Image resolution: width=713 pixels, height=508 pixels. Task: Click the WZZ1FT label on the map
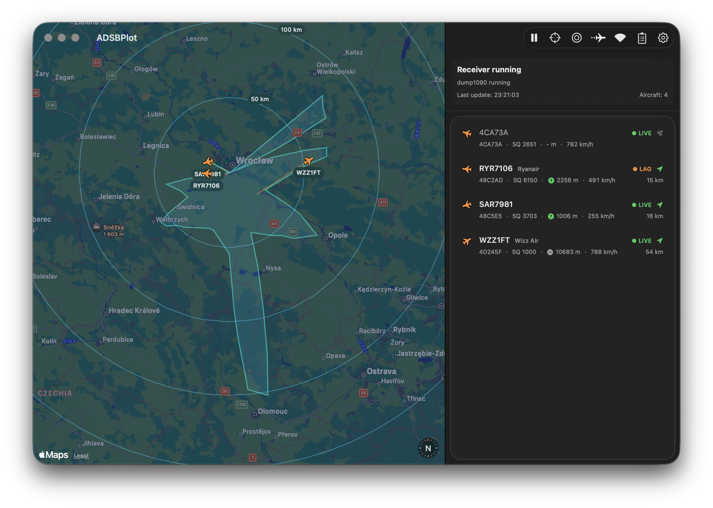(308, 173)
